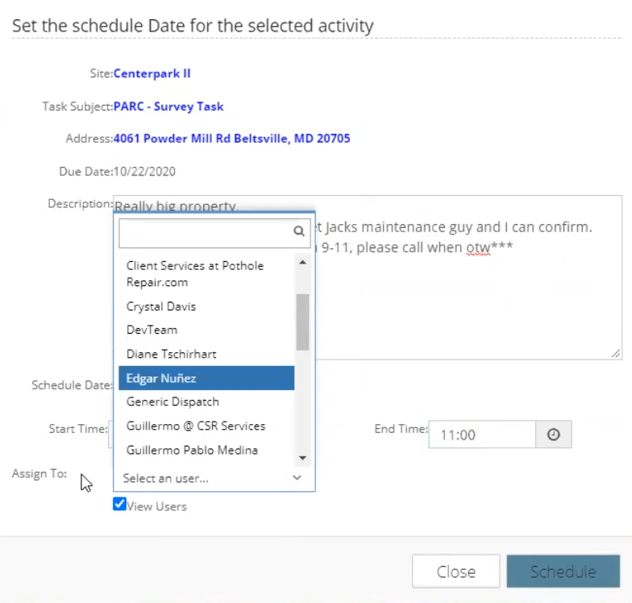The height and width of the screenshot is (603, 632).
Task: Click the PARC - Survey Task subject
Action: tap(168, 106)
